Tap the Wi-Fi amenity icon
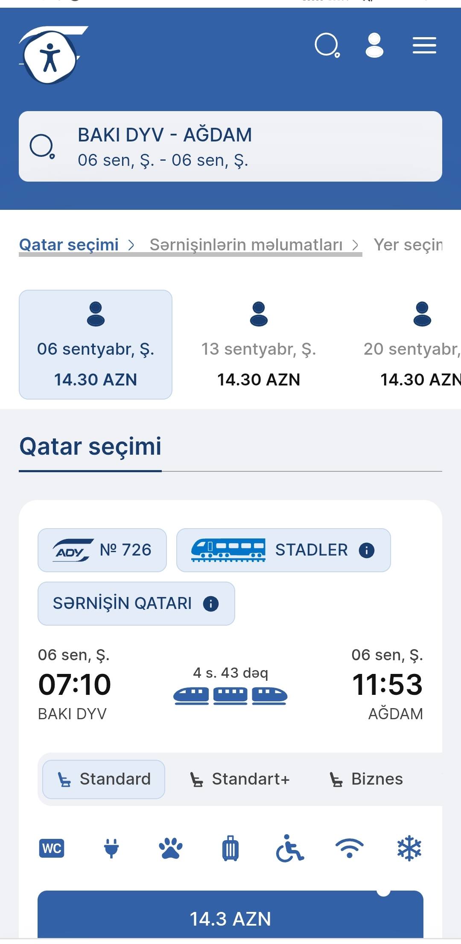Viewport: 461px width, 944px height. coord(350,848)
